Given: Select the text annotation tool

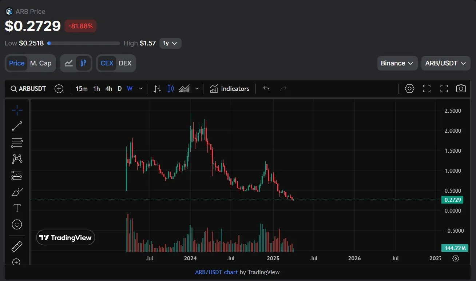Looking at the screenshot, I should click(17, 208).
